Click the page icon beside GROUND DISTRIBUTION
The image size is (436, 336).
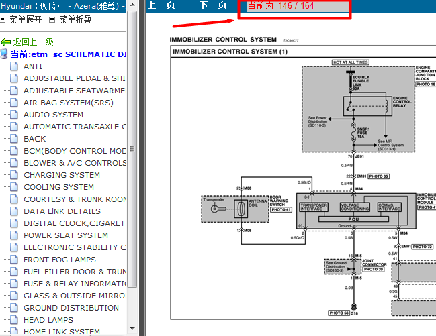click(14, 308)
